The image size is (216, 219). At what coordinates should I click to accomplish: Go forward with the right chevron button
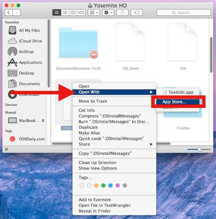click(17, 13)
